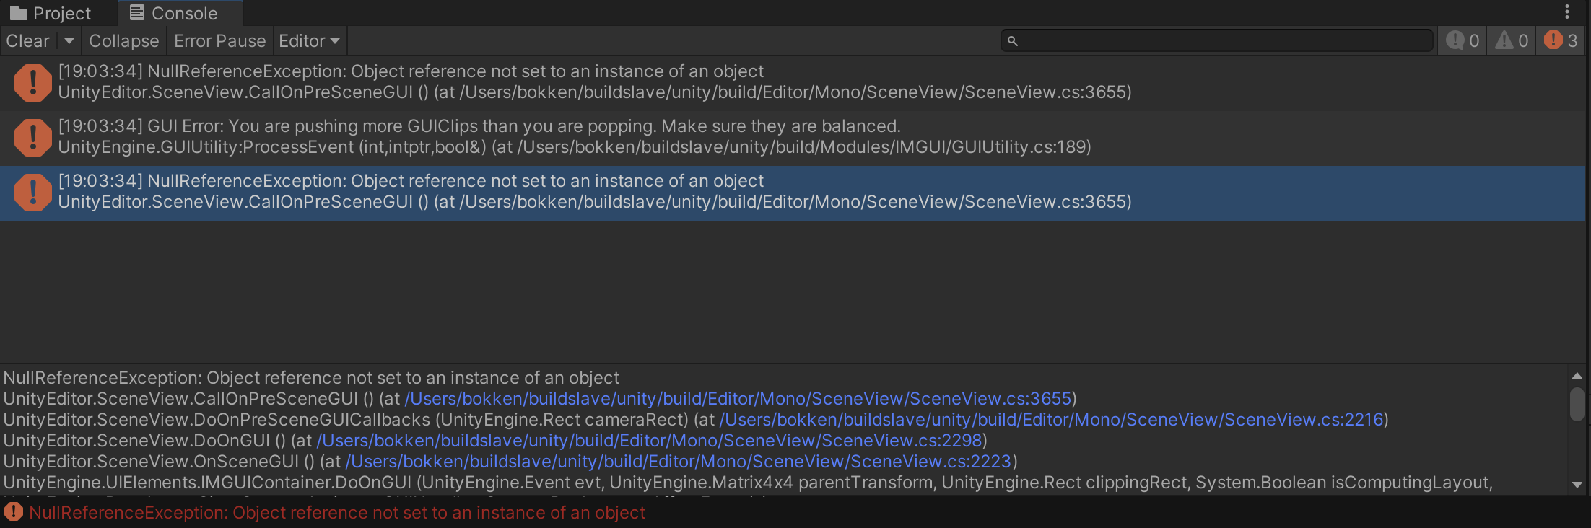Switch to the Project tab
Viewport: 1591px width, 528px height.
tap(51, 13)
